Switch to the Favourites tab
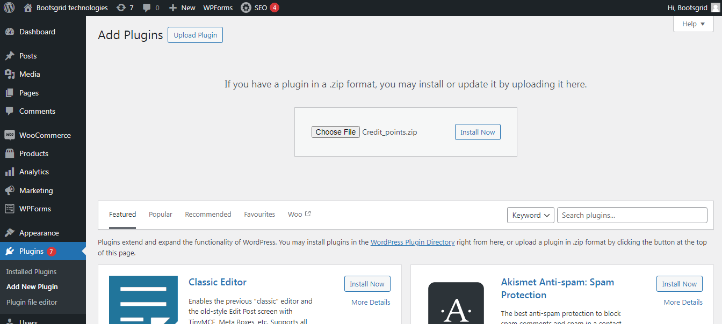722x324 pixels. point(259,214)
